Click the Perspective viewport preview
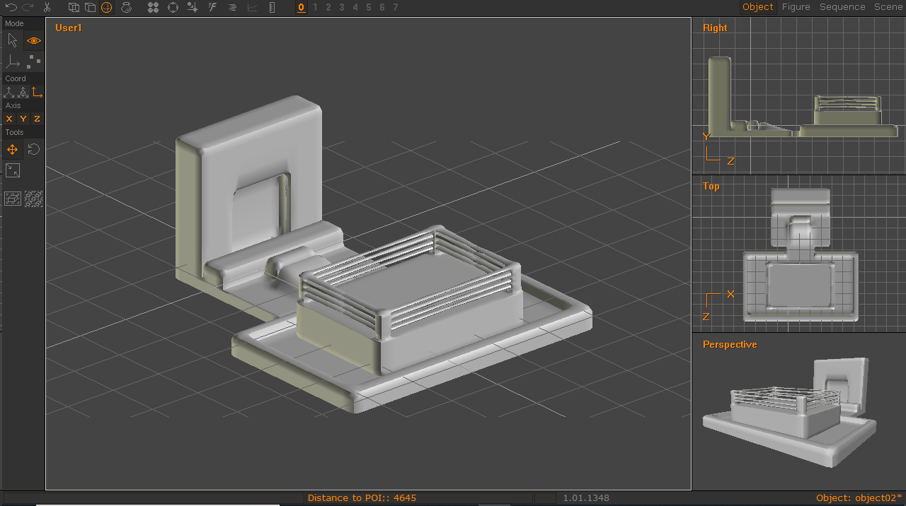Image resolution: width=906 pixels, height=506 pixels. (x=798, y=413)
